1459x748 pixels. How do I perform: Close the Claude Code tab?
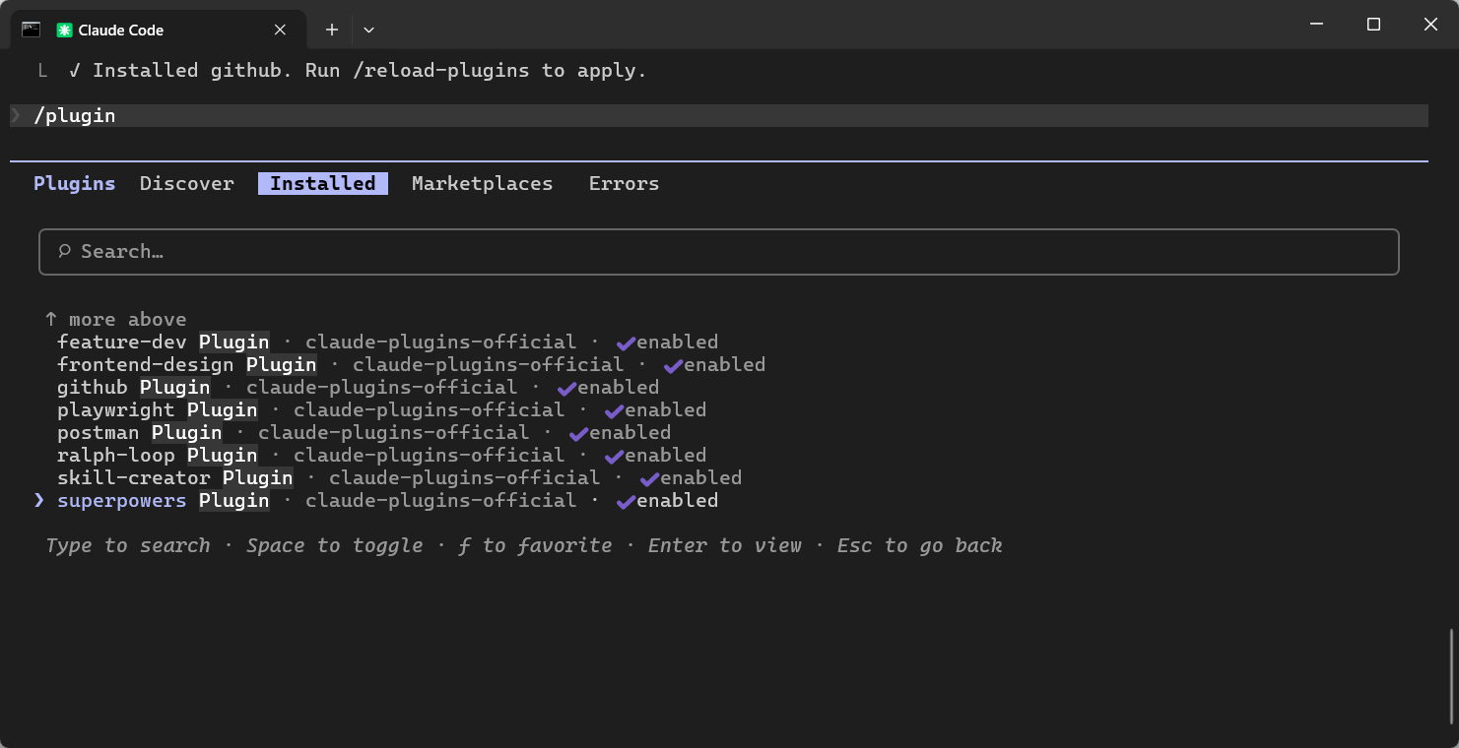pos(280,30)
